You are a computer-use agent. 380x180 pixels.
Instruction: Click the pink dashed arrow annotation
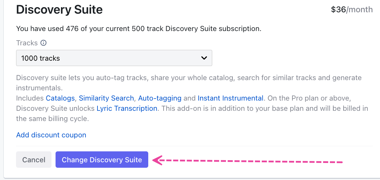click(x=252, y=161)
